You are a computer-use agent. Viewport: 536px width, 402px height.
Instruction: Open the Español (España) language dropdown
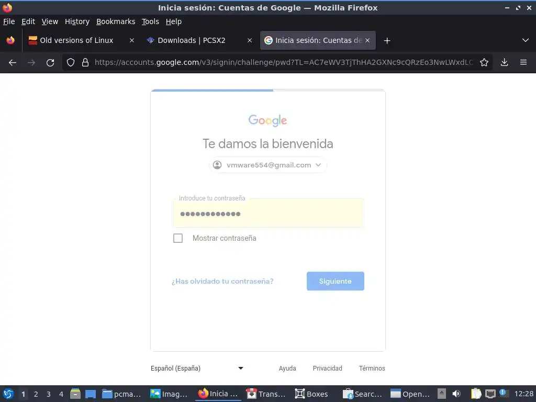tap(197, 368)
